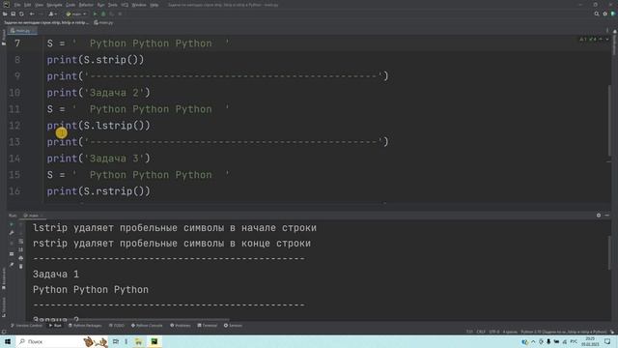Click the Synchronize/reload toolbar icon
618x348 pixels.
21,14
